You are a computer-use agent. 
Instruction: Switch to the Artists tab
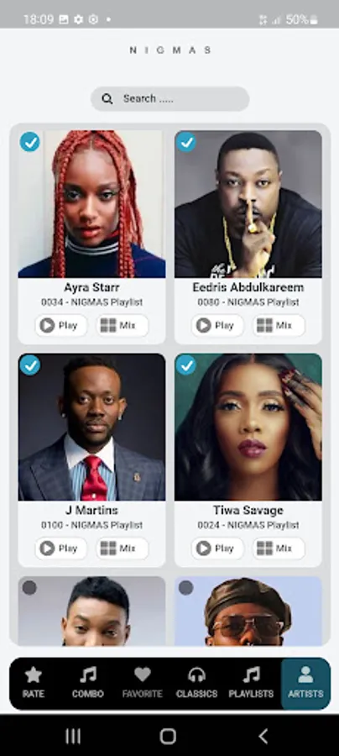click(x=305, y=683)
